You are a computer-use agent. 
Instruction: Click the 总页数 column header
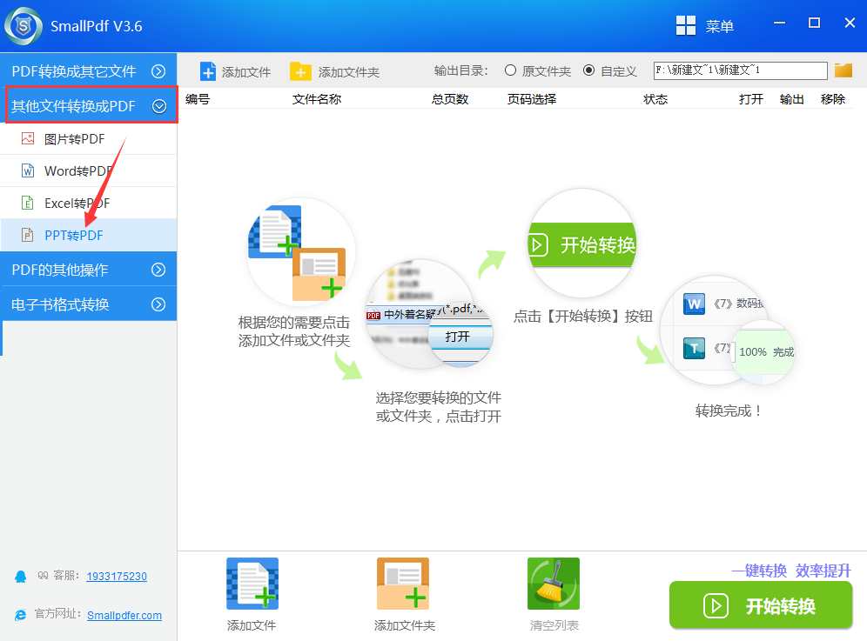click(450, 99)
